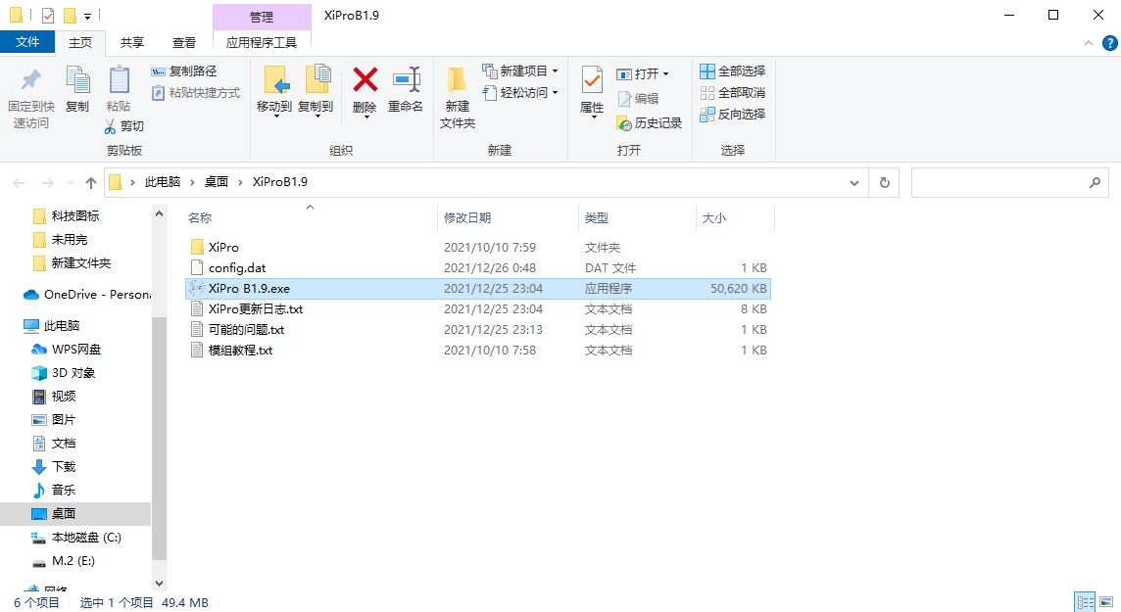Open Help via the question mark icon

(x=1109, y=43)
